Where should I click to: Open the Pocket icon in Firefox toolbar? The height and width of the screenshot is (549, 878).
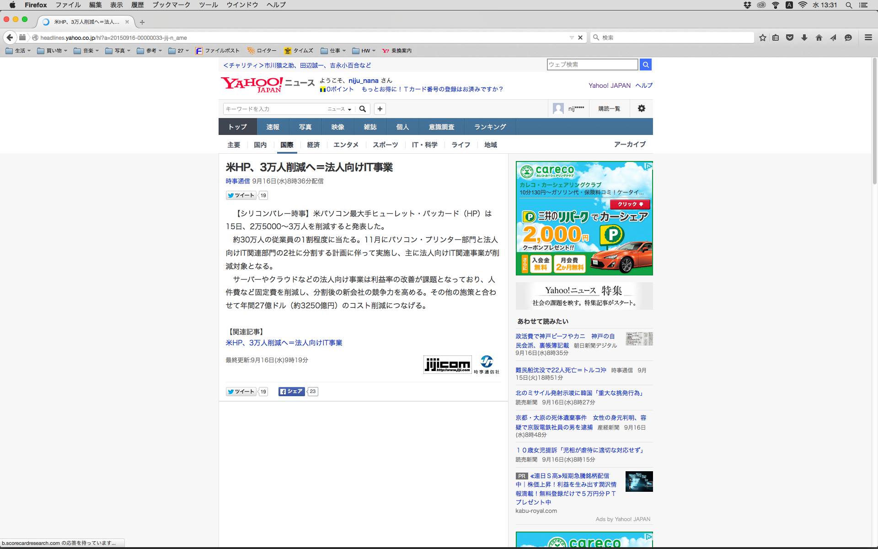click(790, 38)
